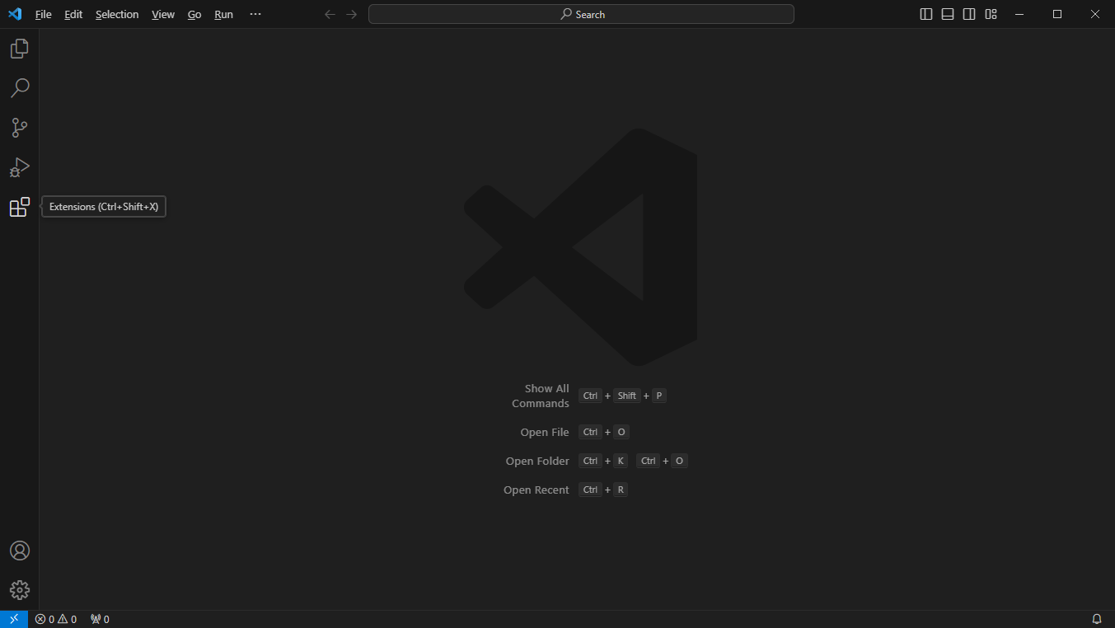The image size is (1115, 628).
Task: Click the Open File label
Action: pyautogui.click(x=545, y=432)
